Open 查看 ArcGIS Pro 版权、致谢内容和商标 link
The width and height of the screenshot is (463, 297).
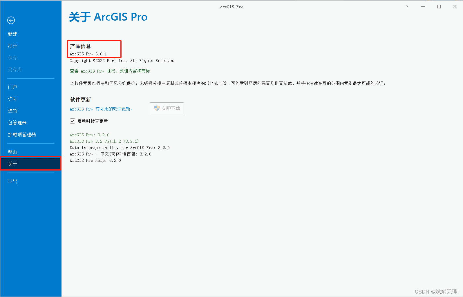coord(110,71)
